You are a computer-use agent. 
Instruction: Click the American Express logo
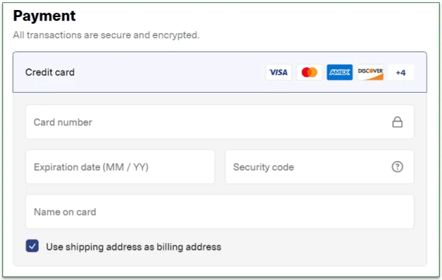click(340, 73)
